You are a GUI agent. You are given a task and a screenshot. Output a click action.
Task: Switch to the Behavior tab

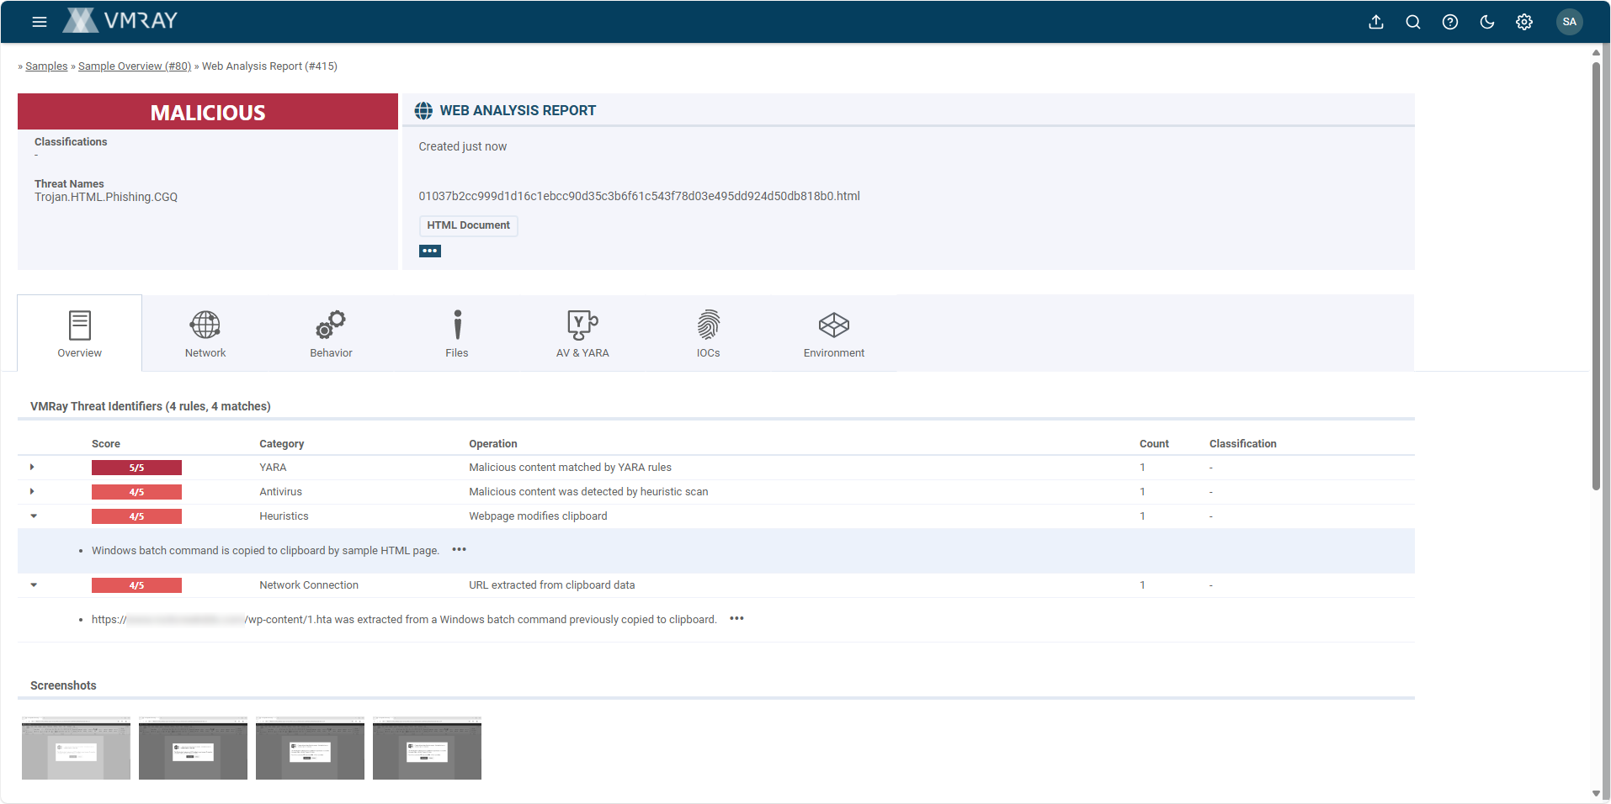pyautogui.click(x=331, y=333)
